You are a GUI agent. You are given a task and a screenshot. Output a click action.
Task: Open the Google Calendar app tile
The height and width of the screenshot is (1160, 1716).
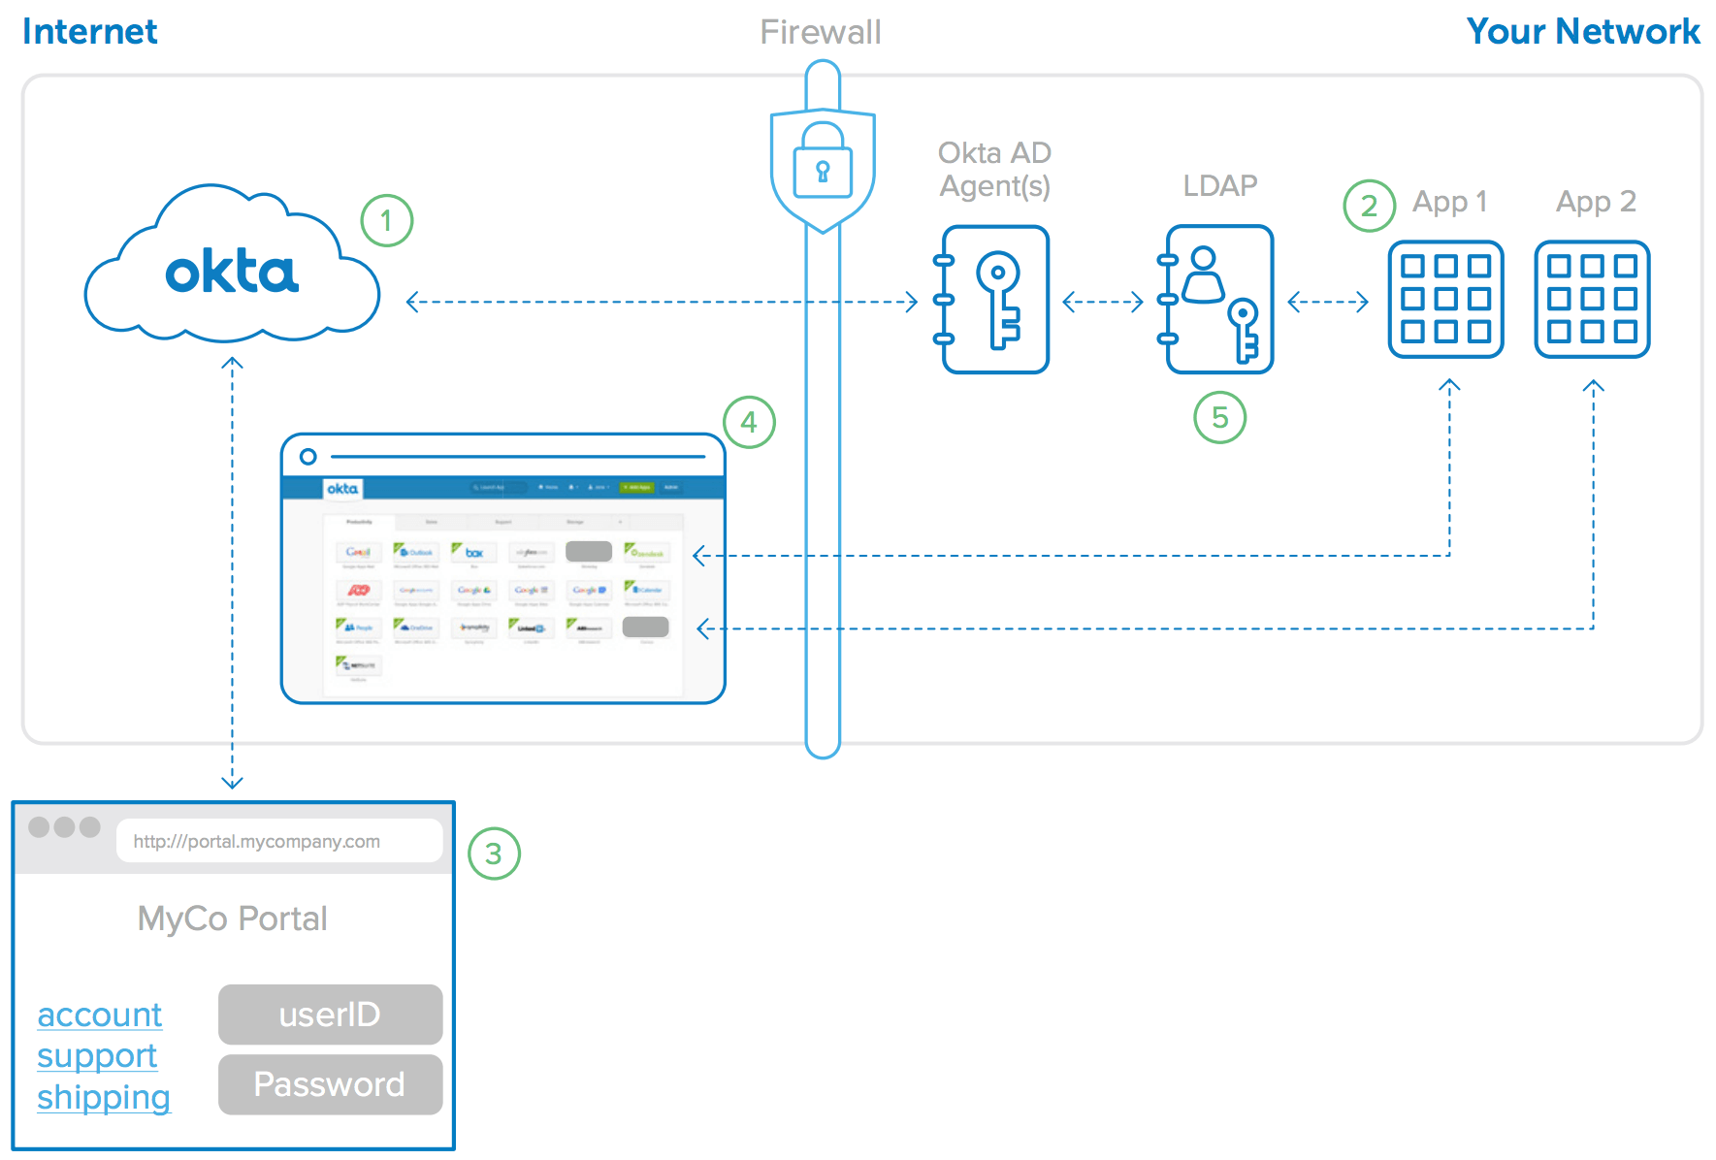[x=589, y=590]
